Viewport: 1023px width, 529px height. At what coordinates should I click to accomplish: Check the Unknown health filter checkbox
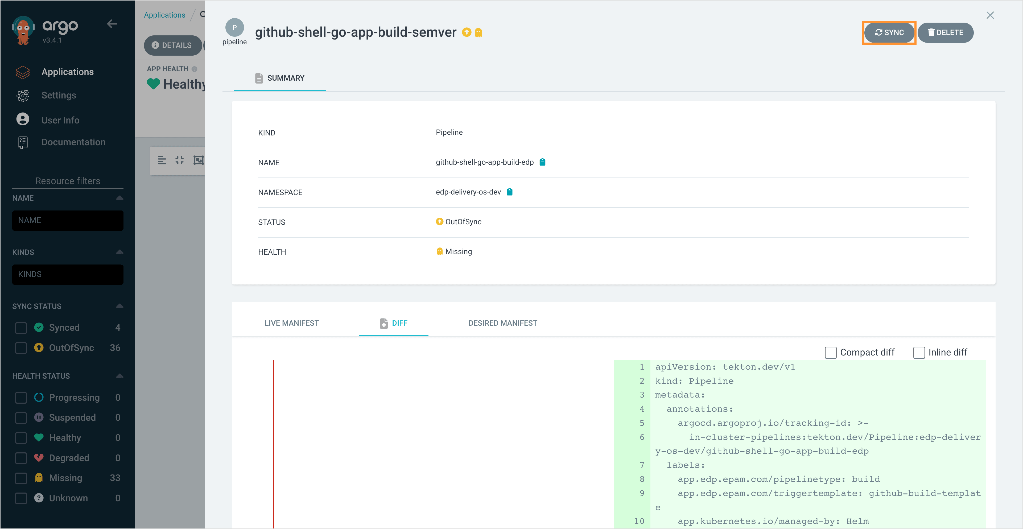pyautogui.click(x=21, y=498)
